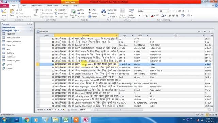Click the background fill color button
218x123 pixels.
click(x=163, y=16)
